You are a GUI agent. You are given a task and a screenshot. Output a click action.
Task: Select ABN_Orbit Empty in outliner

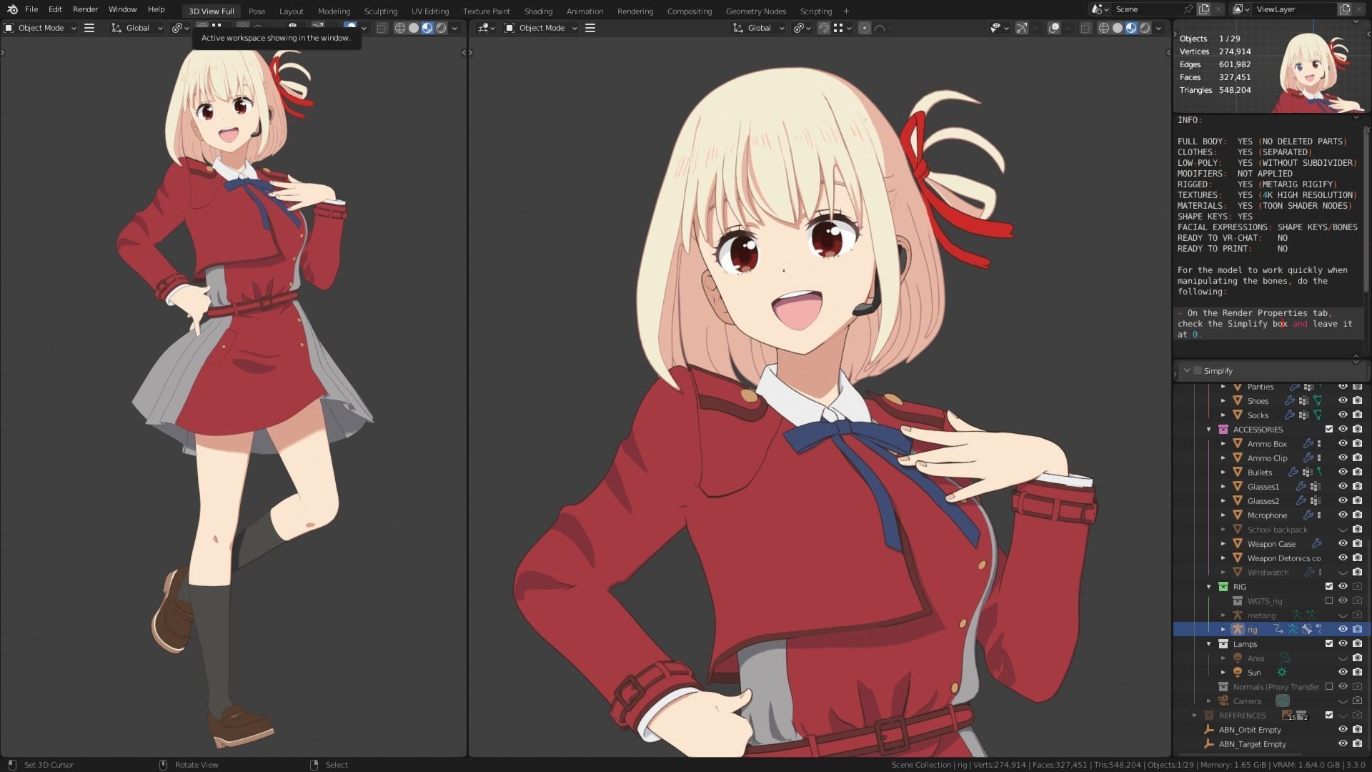(1250, 730)
